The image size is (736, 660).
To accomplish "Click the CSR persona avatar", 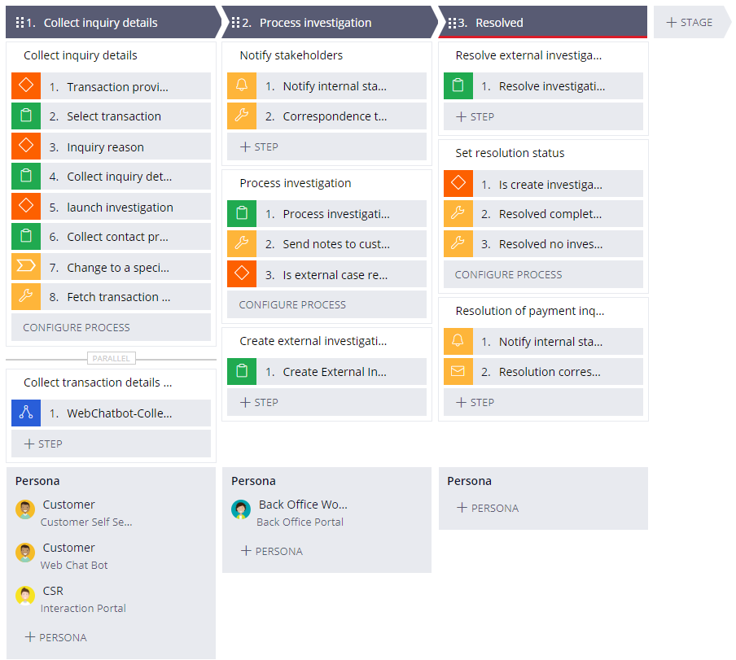I will click(x=25, y=596).
